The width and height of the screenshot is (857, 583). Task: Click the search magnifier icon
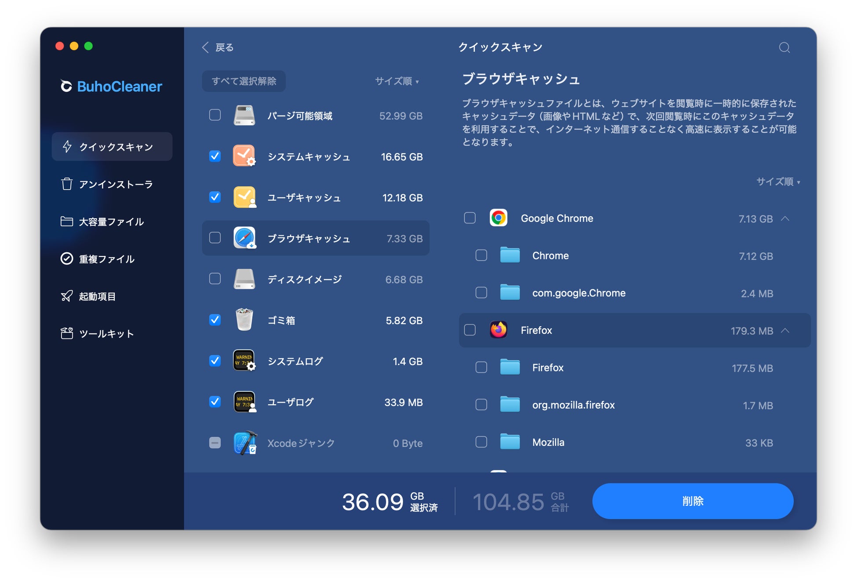point(784,47)
